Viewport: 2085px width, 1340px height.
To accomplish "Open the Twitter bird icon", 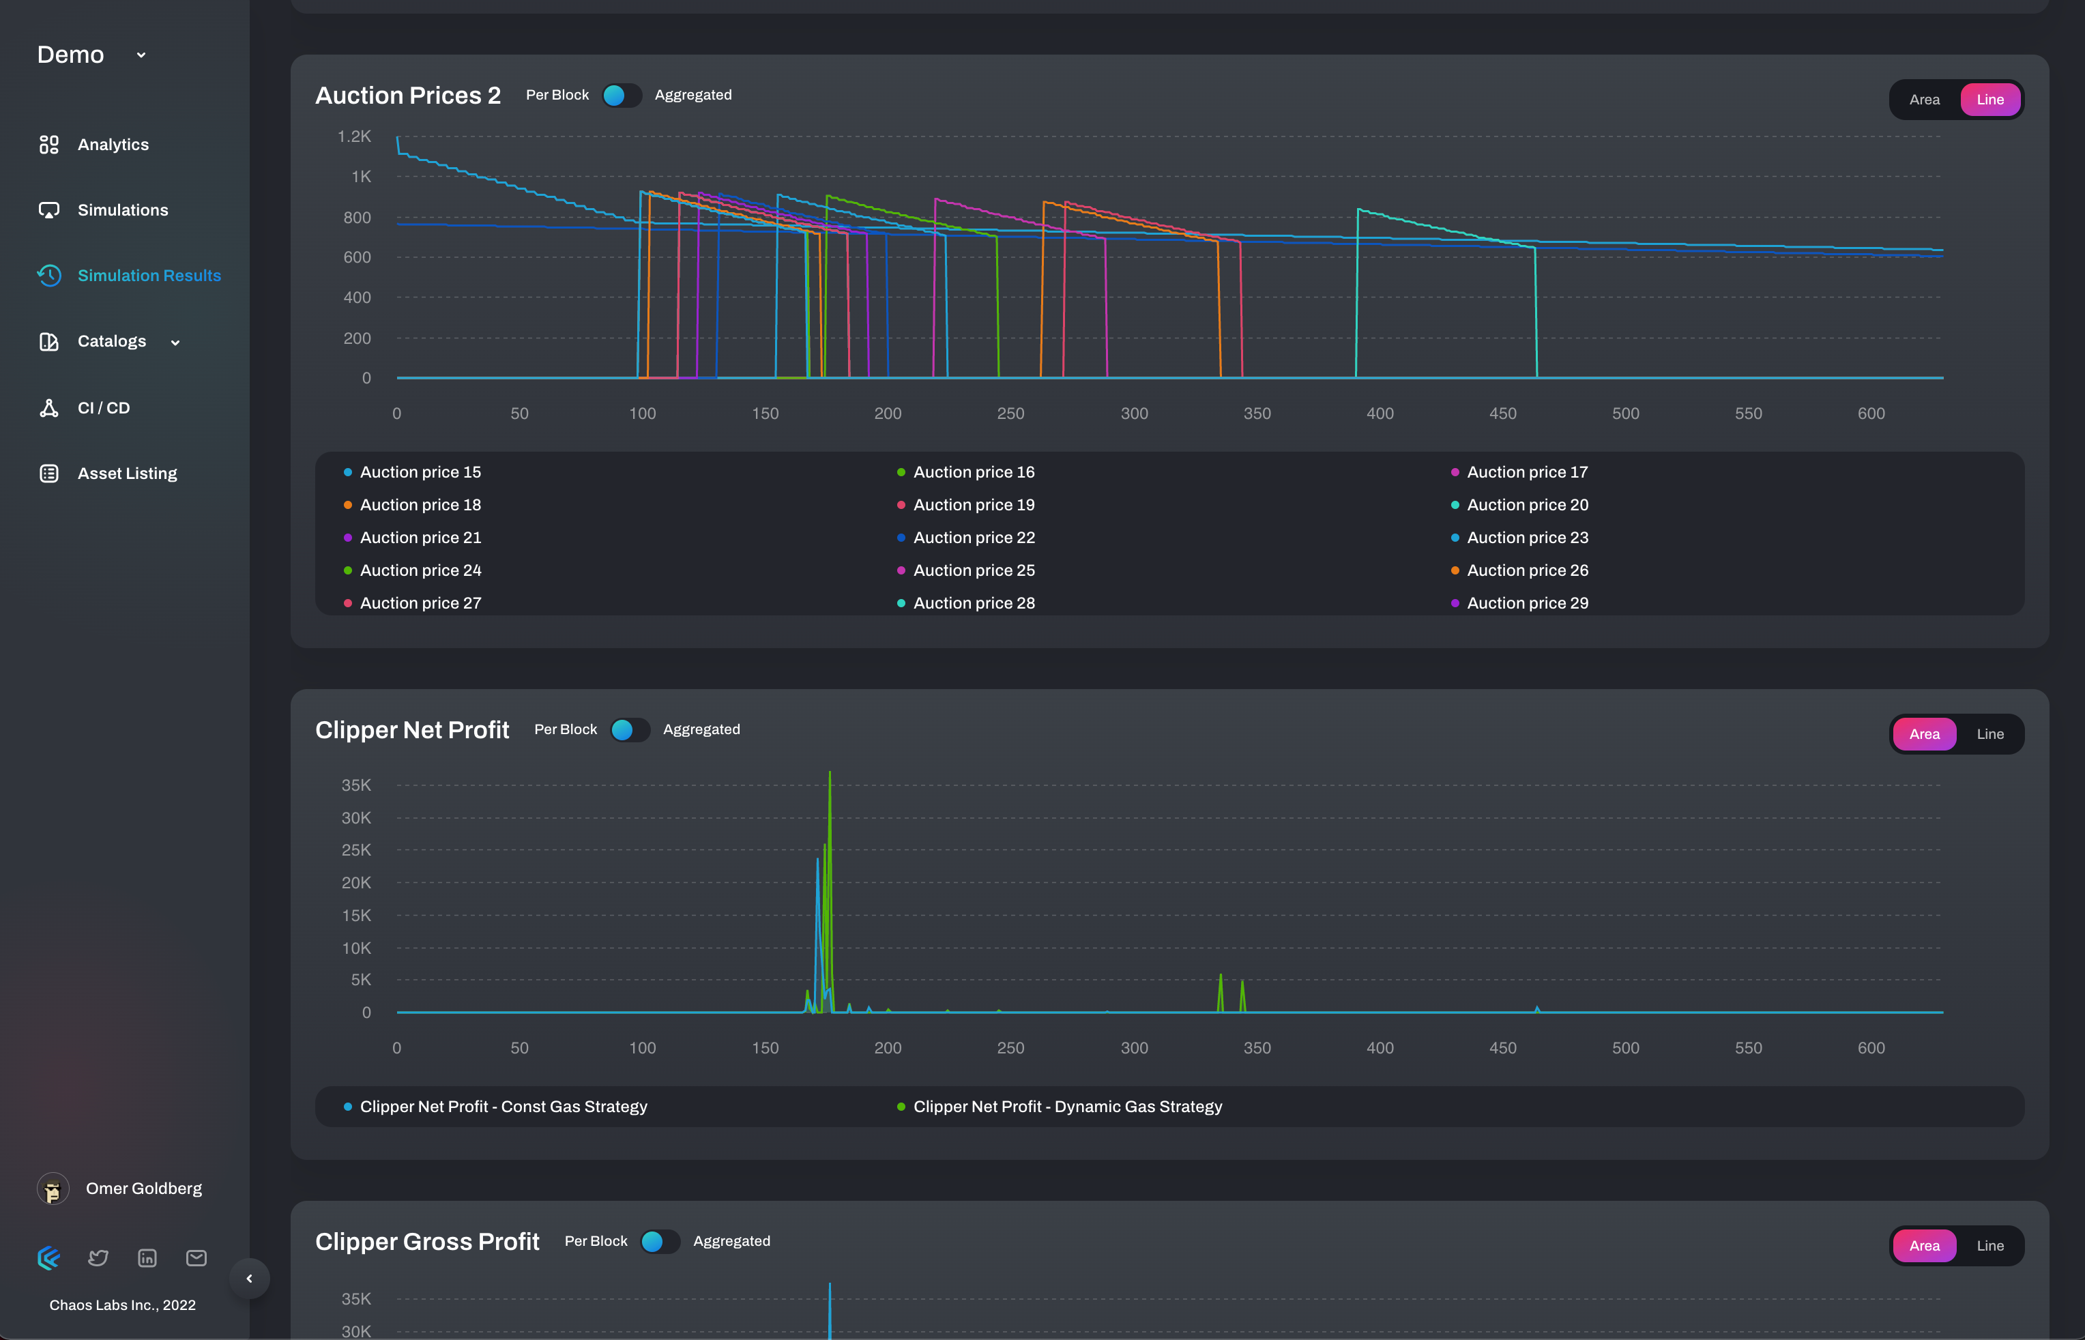I will (98, 1257).
